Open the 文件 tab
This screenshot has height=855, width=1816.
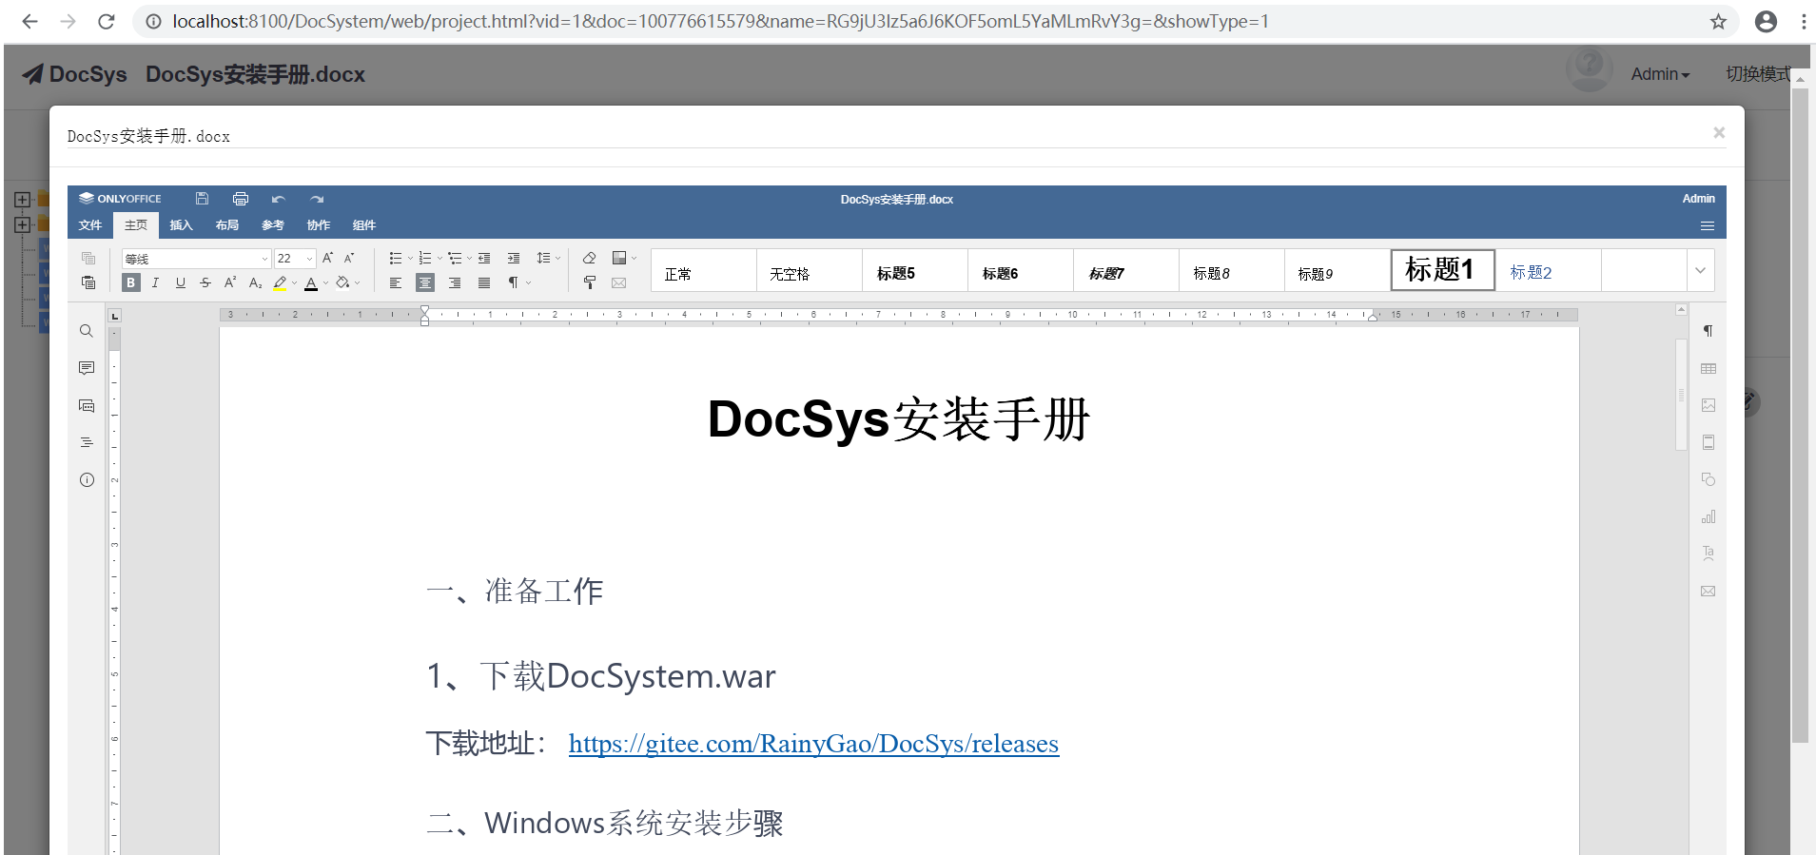(x=90, y=225)
